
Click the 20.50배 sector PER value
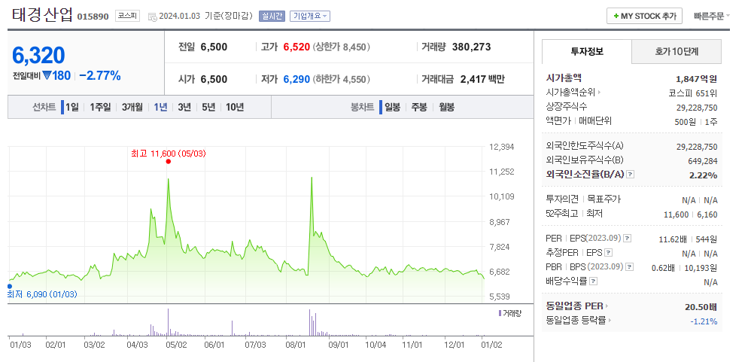(x=701, y=306)
